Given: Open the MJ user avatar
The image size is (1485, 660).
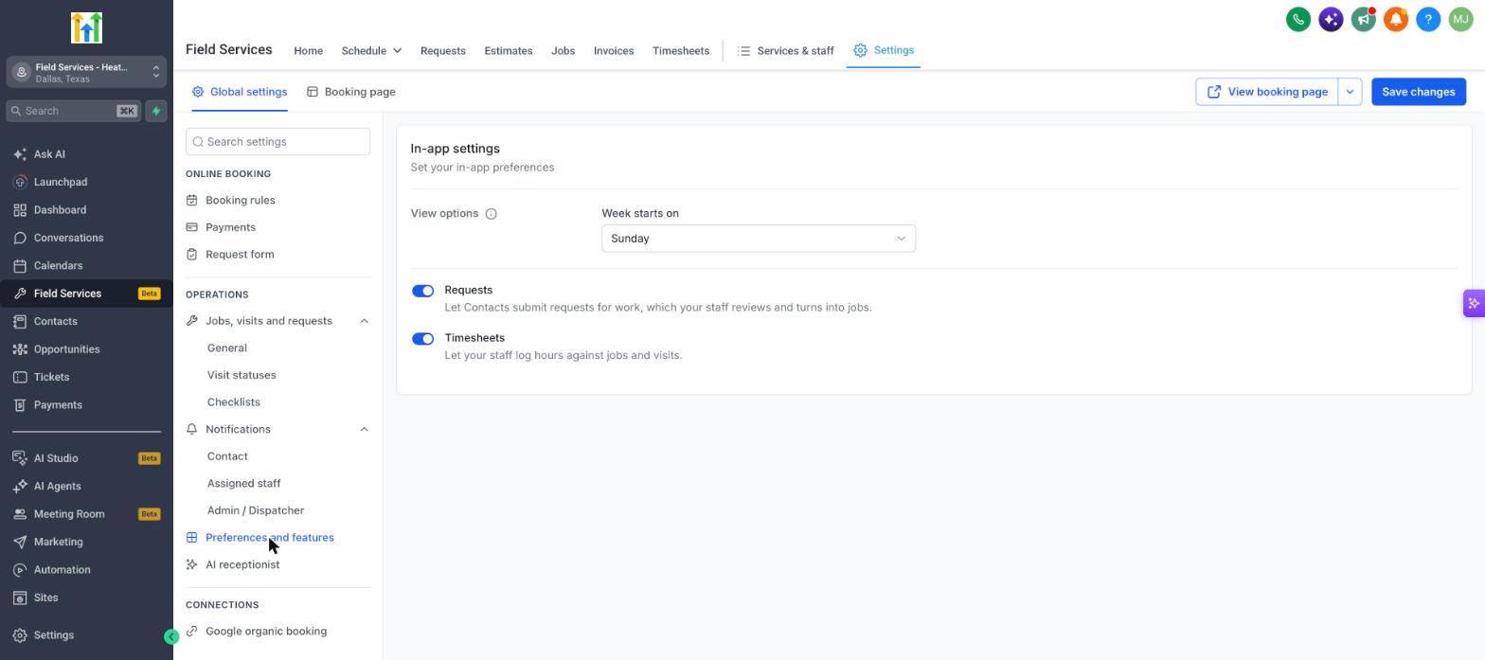Looking at the screenshot, I should [1460, 19].
